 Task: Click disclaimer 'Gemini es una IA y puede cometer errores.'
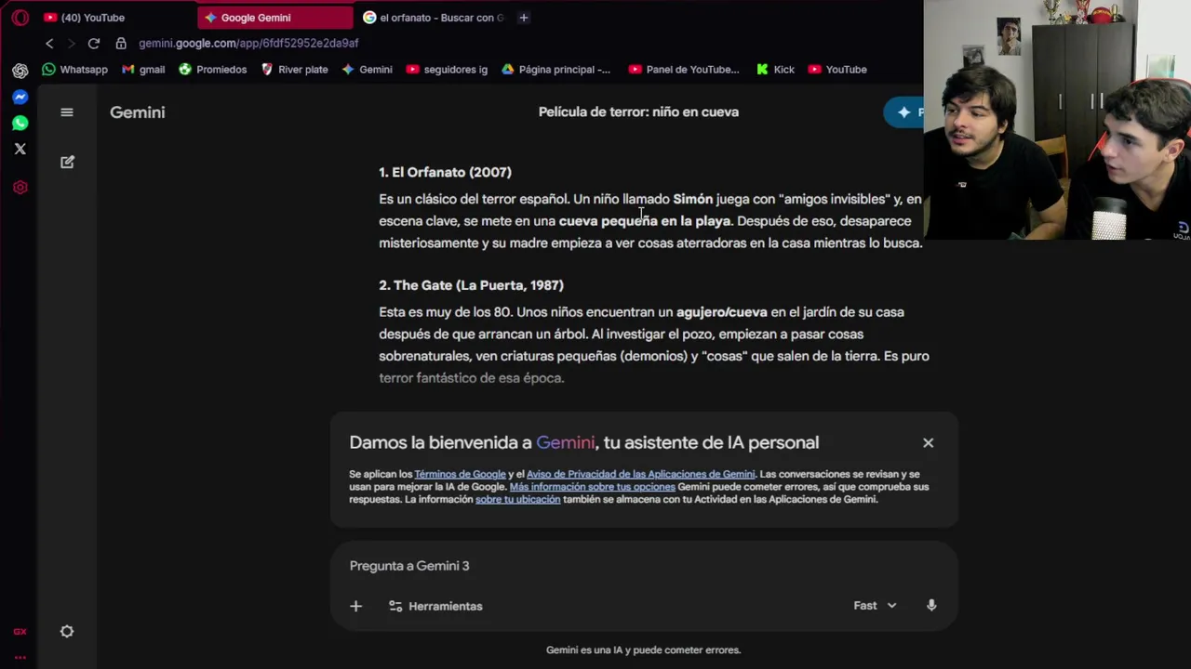pyautogui.click(x=643, y=649)
